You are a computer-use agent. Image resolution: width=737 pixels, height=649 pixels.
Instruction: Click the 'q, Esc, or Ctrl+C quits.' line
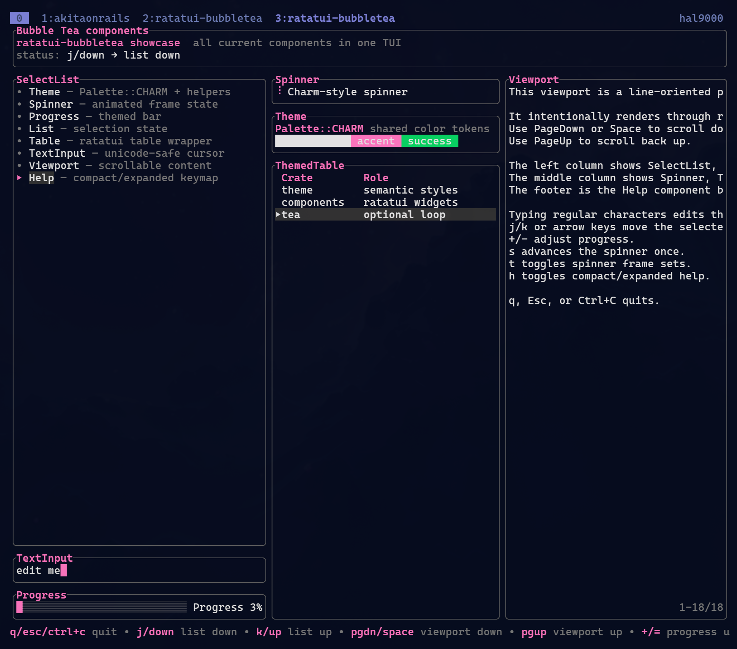tap(584, 300)
